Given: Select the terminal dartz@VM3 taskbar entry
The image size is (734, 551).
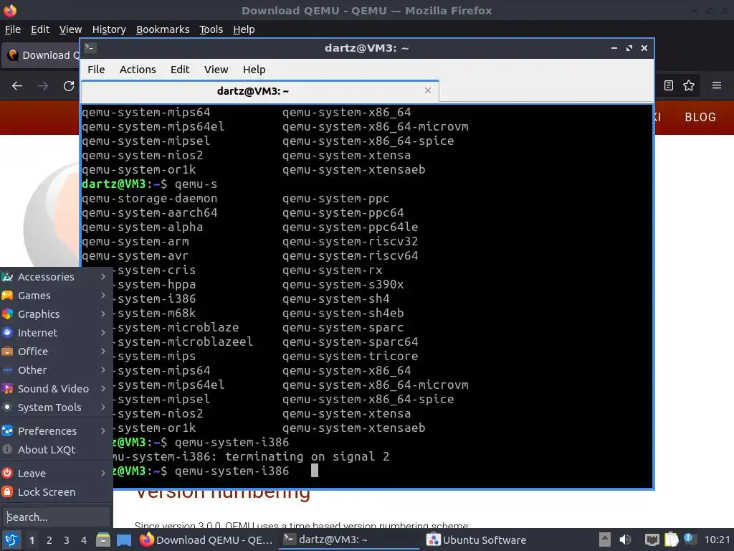Looking at the screenshot, I should click(350, 540).
